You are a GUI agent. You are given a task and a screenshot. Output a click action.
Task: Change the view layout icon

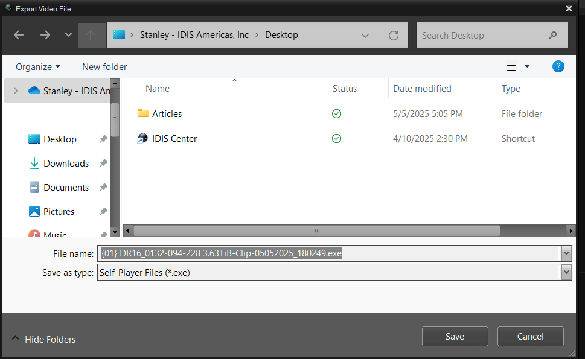(511, 67)
